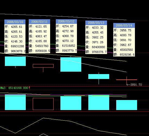
Task: Click the 2008/03/12 tooltip date header
Action: [x=66, y=21]
